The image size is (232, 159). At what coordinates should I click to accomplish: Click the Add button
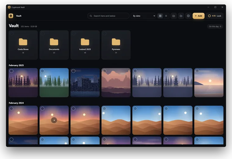(x=198, y=16)
